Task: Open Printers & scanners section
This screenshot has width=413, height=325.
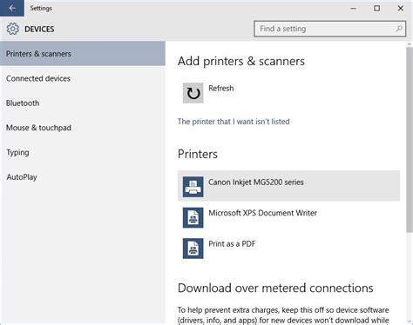Action: pyautogui.click(x=83, y=54)
